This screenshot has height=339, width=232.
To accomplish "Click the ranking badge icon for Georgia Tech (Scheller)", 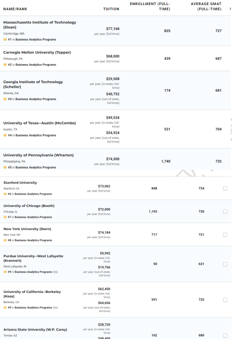I will (5, 99).
